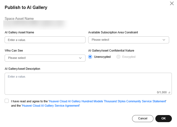Open Huawei Cloud AI Gallery Service Agreement link
This screenshot has height=127, width=177.
point(51,106)
